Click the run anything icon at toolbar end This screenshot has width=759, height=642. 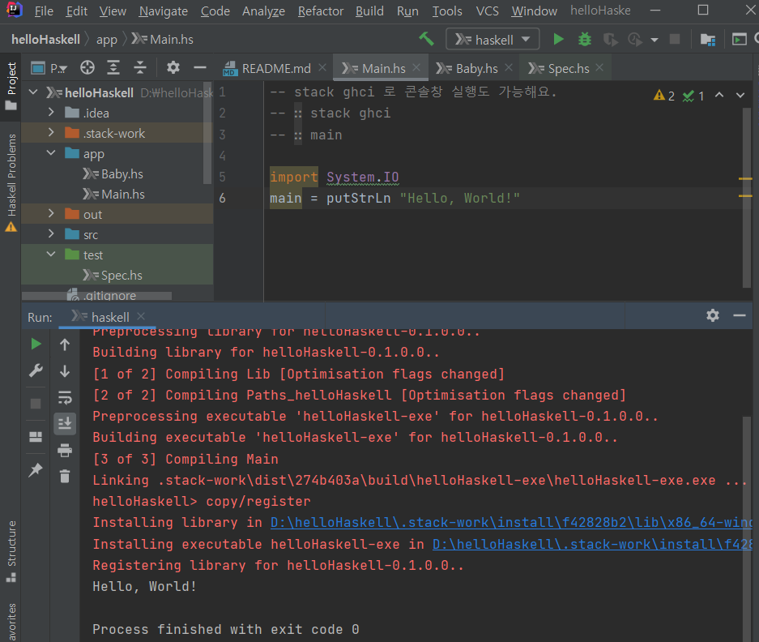(739, 39)
